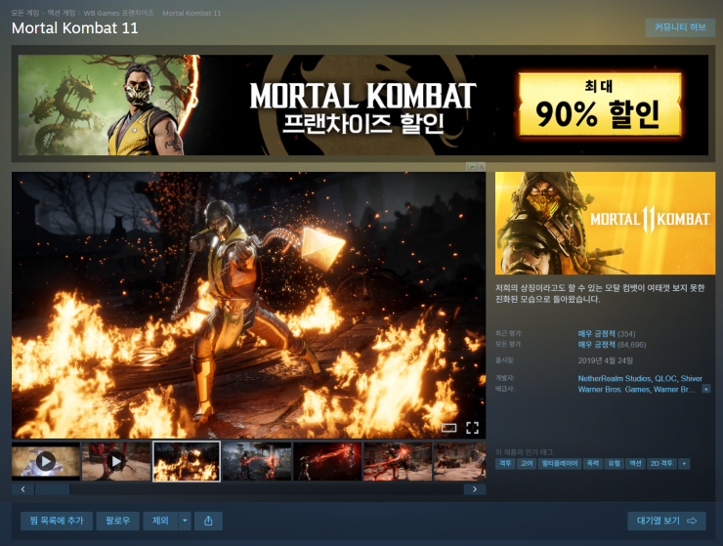Click the 팔로우 follow button
Screen dimensions: 723x546
(117, 521)
